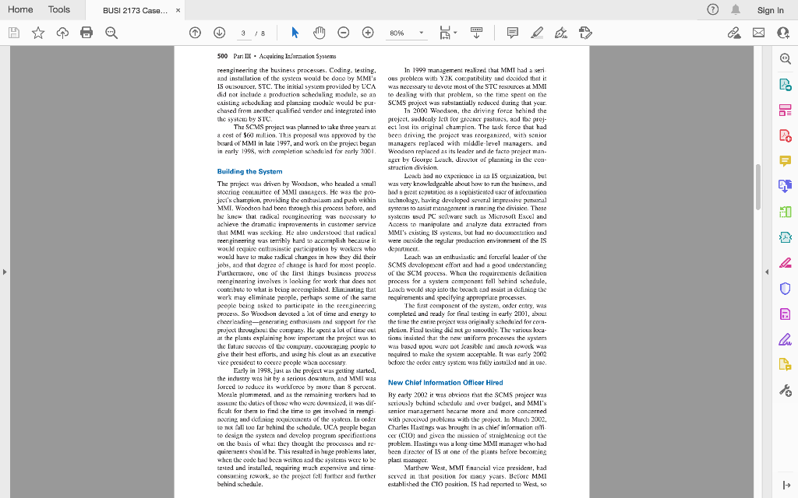Image resolution: width=798 pixels, height=498 pixels.
Task: Switch to the Home tab
Action: (19, 10)
